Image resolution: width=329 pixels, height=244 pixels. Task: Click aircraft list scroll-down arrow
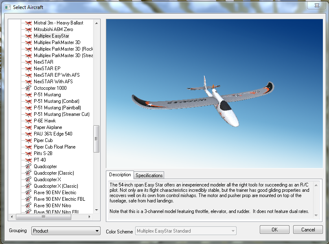[97, 210]
